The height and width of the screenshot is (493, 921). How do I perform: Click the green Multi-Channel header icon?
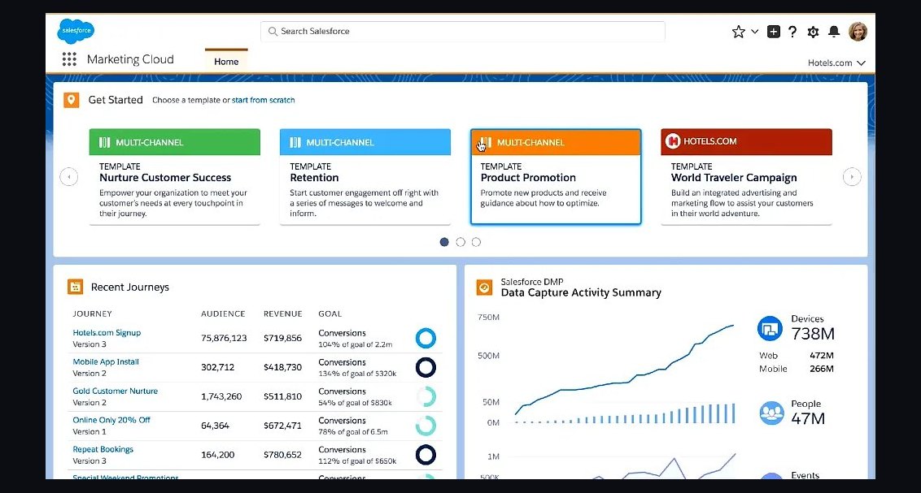(105, 142)
